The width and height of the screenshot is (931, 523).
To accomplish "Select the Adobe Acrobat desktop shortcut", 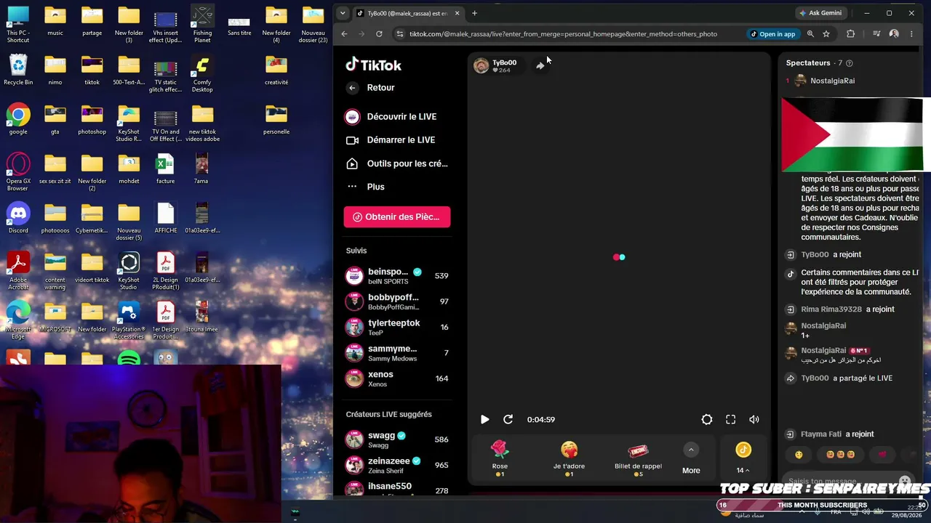I will 18,270.
